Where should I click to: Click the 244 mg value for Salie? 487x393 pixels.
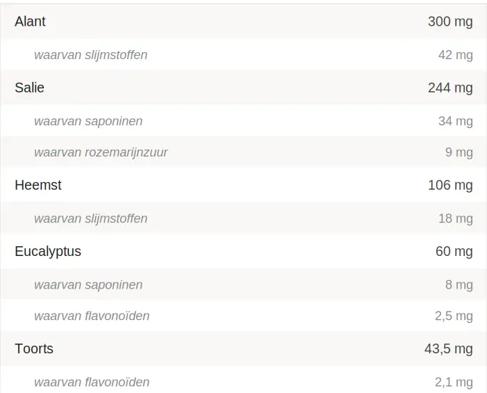point(450,88)
